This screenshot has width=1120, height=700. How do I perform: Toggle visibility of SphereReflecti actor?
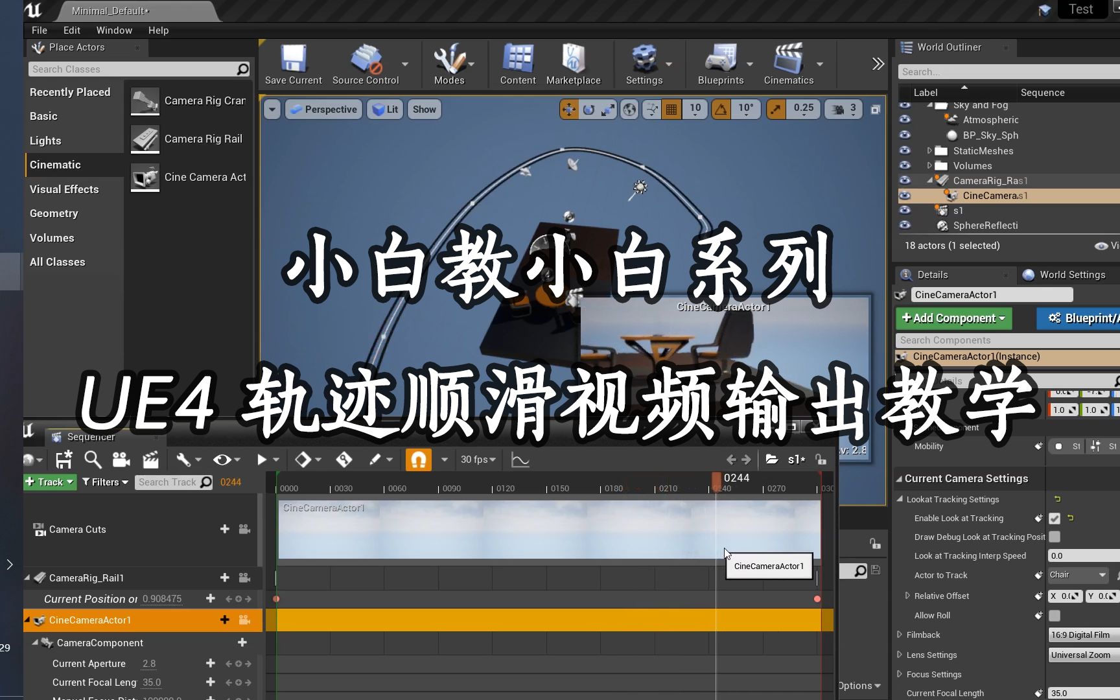[905, 225]
